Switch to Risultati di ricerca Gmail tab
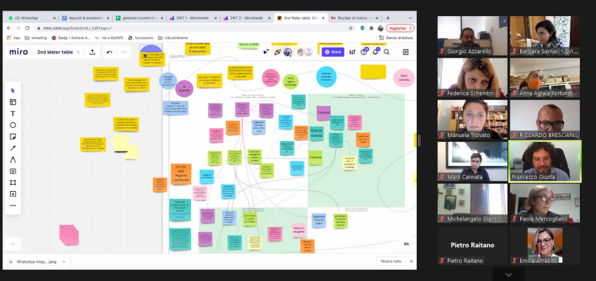 [356, 18]
